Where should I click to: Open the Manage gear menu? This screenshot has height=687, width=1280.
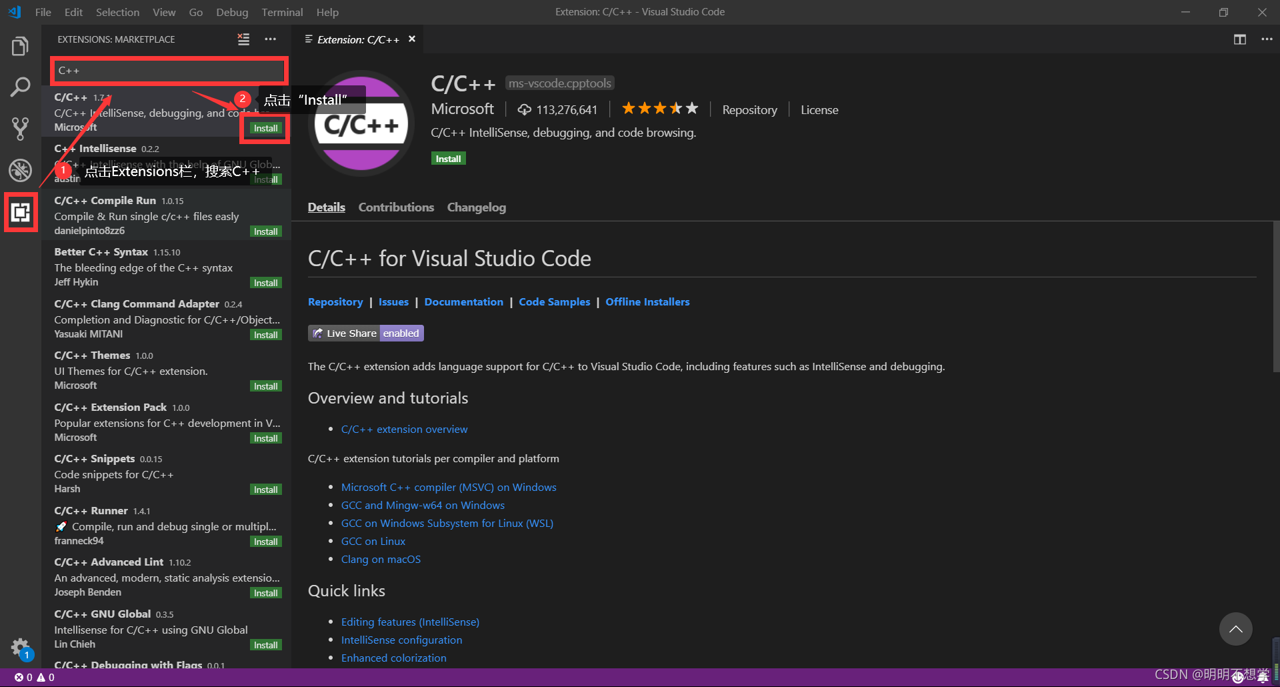pyautogui.click(x=20, y=647)
